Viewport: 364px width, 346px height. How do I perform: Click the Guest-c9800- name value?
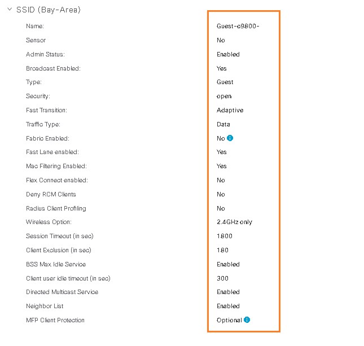238,26
